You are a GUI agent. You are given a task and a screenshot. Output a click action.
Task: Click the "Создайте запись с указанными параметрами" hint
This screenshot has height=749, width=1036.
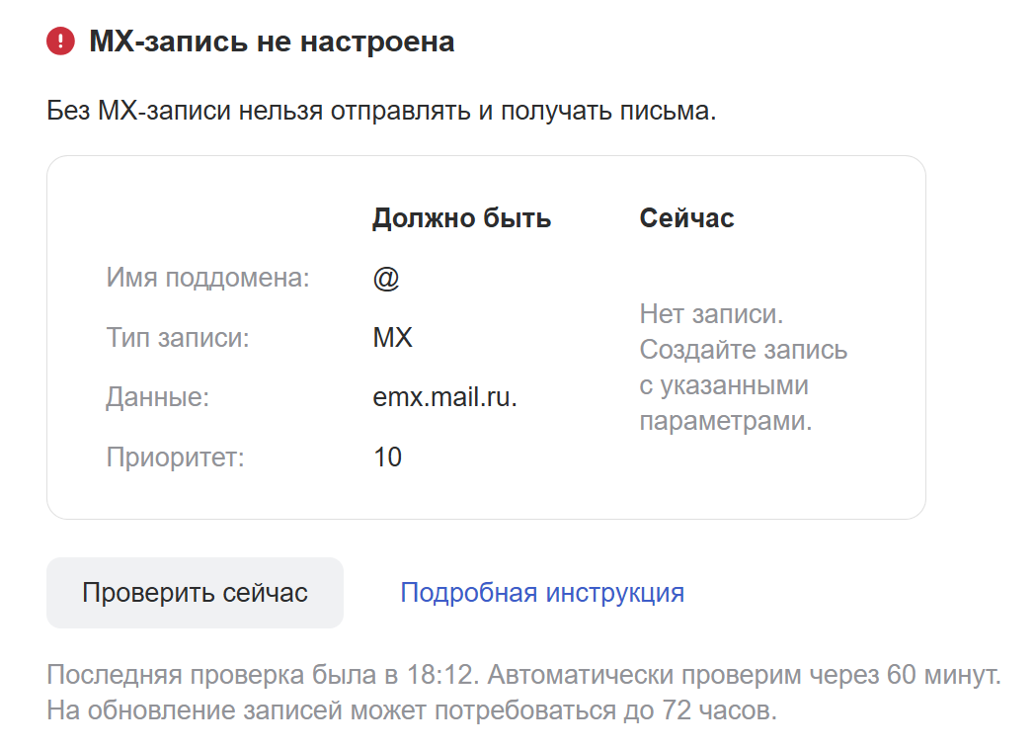741,385
